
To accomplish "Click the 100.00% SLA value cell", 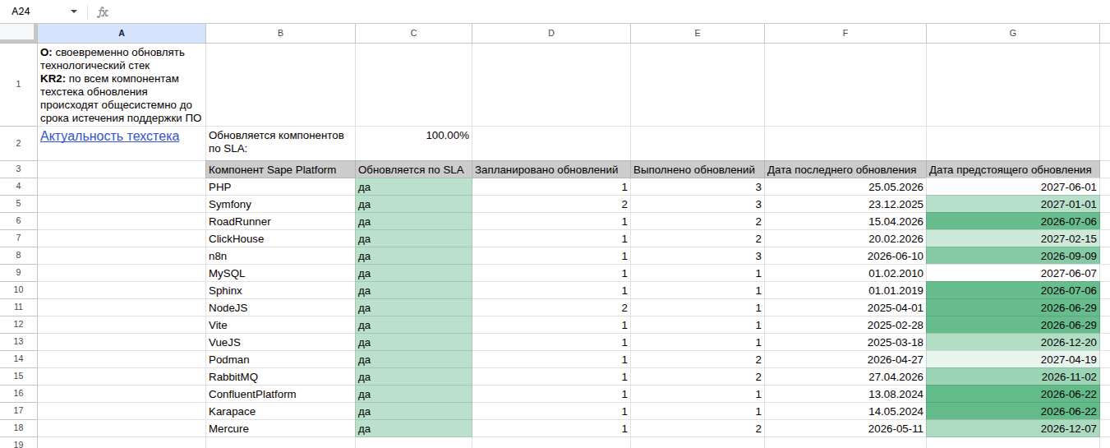I will pos(414,143).
